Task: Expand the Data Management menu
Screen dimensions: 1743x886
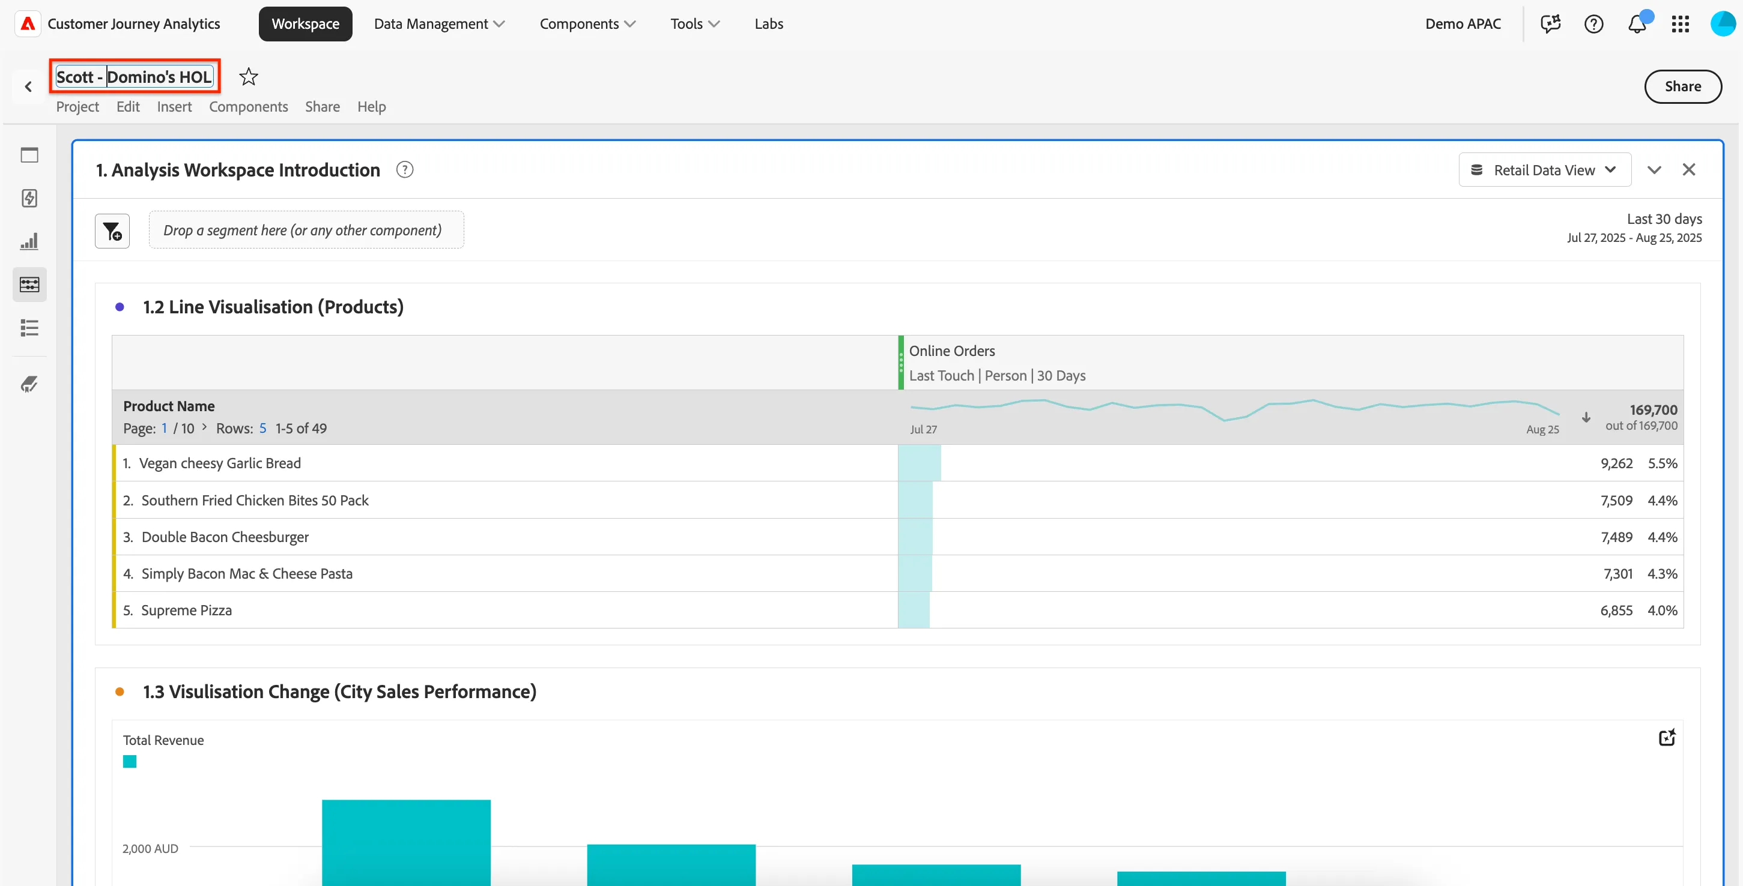Action: [438, 23]
